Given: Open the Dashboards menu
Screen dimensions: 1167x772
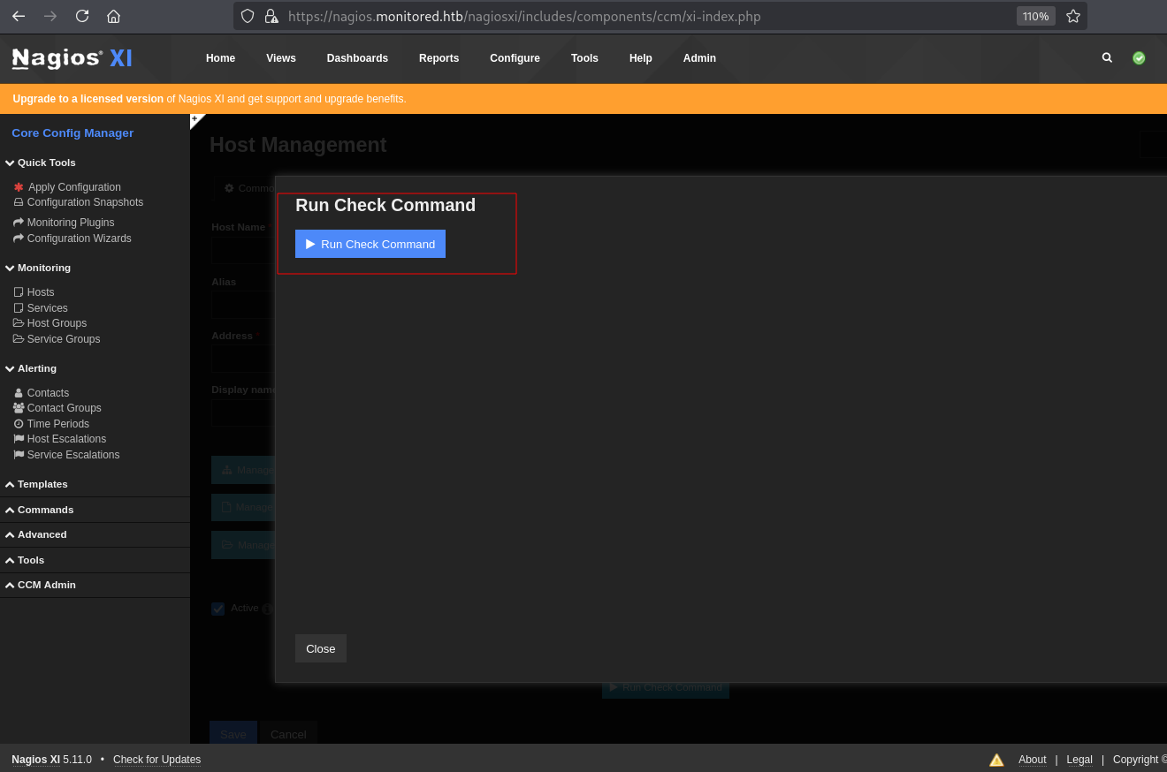Looking at the screenshot, I should [x=357, y=58].
